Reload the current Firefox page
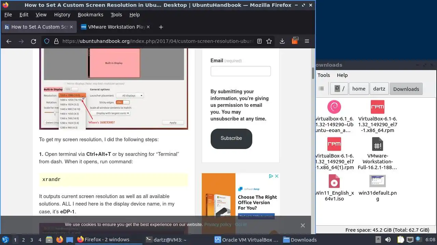 [x=33, y=41]
